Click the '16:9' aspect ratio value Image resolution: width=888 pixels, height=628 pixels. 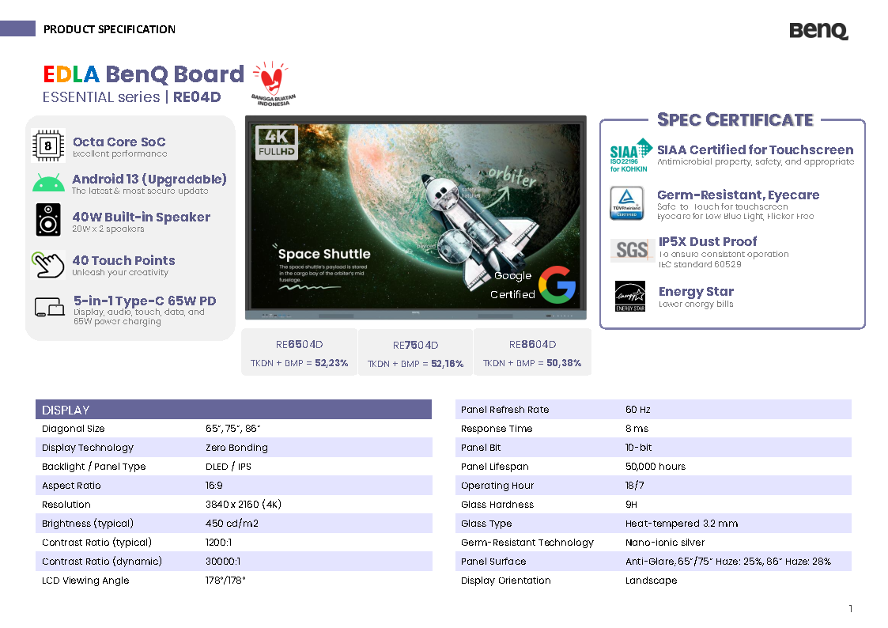point(214,486)
